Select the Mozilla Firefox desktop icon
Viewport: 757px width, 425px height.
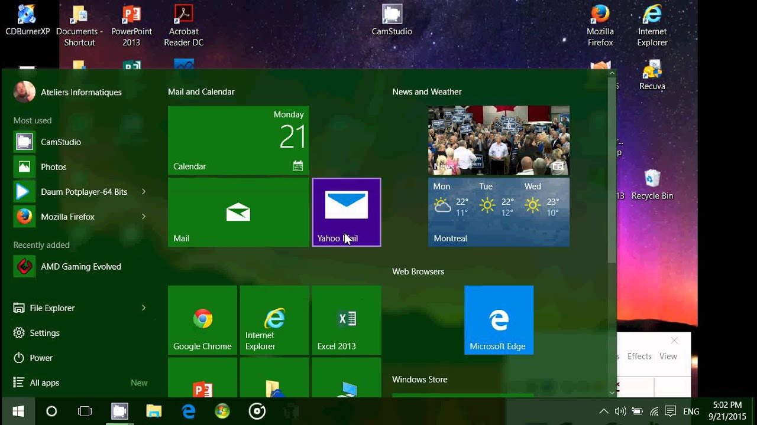(x=600, y=26)
